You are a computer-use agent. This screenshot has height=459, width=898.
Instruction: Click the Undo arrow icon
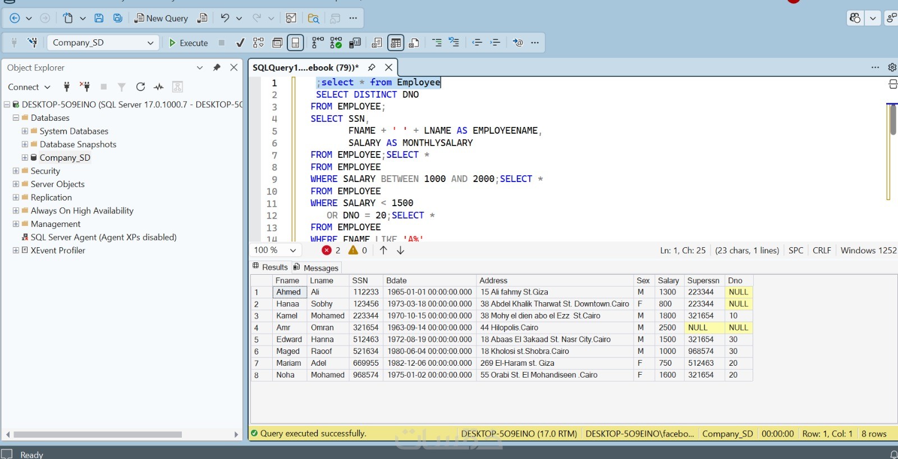point(224,18)
